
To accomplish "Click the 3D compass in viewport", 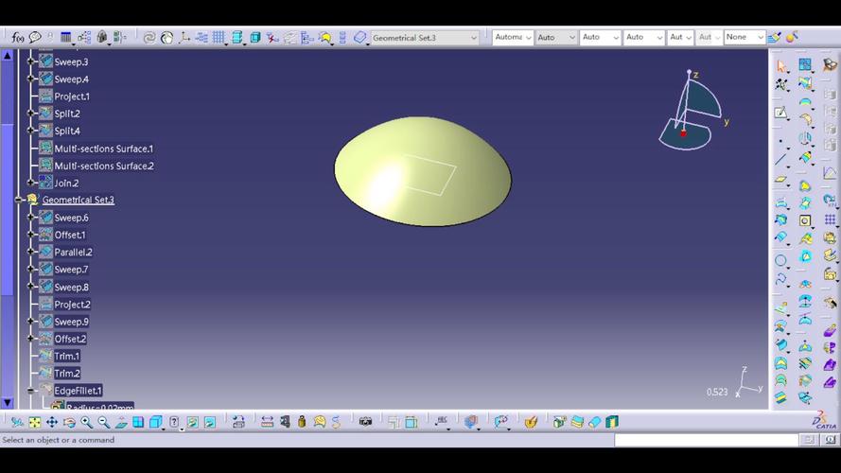I will point(692,111).
